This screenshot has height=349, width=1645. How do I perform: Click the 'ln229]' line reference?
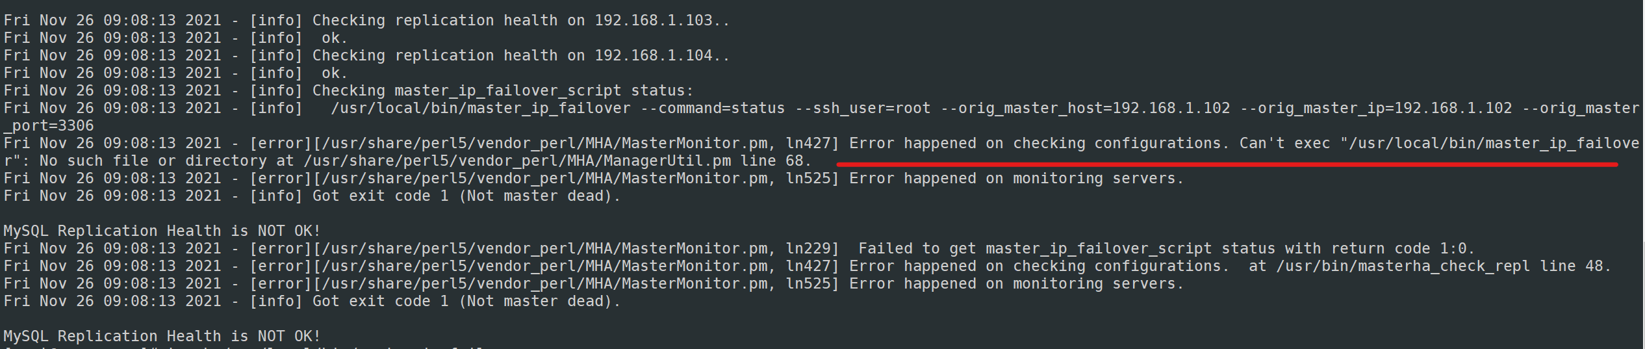click(x=812, y=249)
